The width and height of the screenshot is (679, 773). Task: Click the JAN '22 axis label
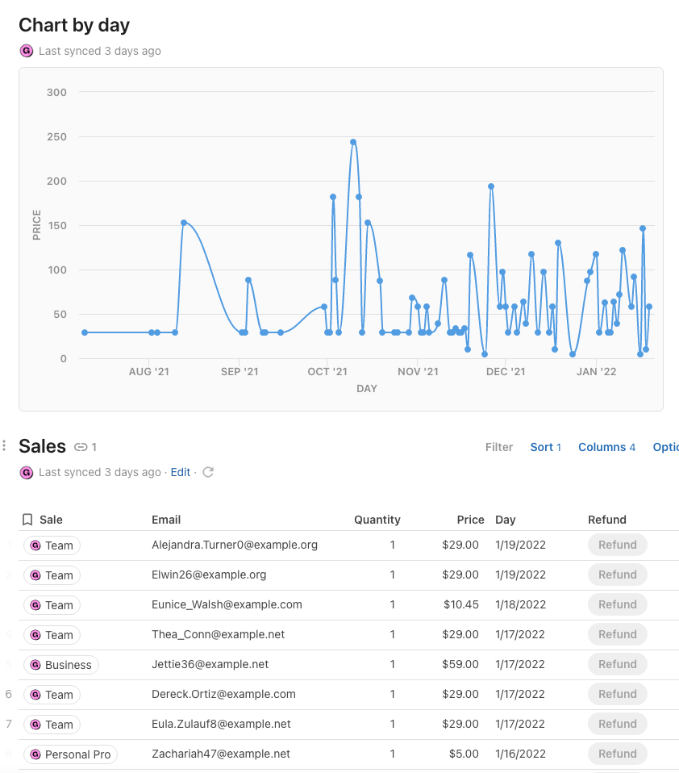(596, 372)
